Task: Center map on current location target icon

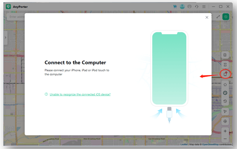Action: (225, 121)
